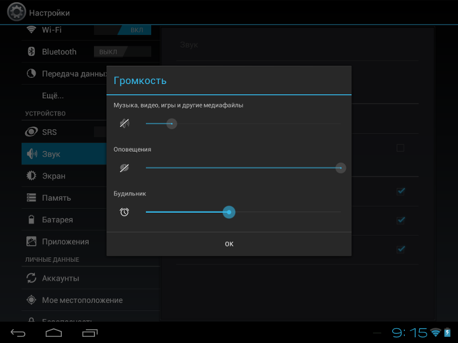Open the Аккаунты settings entry
458x343 pixels.
coord(90,278)
